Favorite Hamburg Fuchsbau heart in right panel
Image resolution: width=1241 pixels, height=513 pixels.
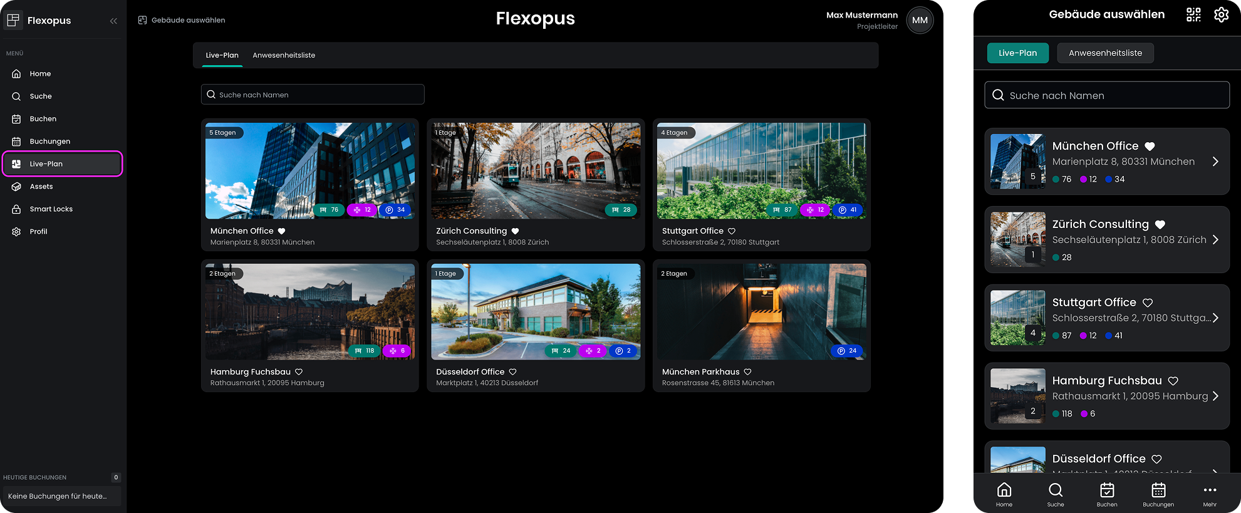(x=1173, y=381)
